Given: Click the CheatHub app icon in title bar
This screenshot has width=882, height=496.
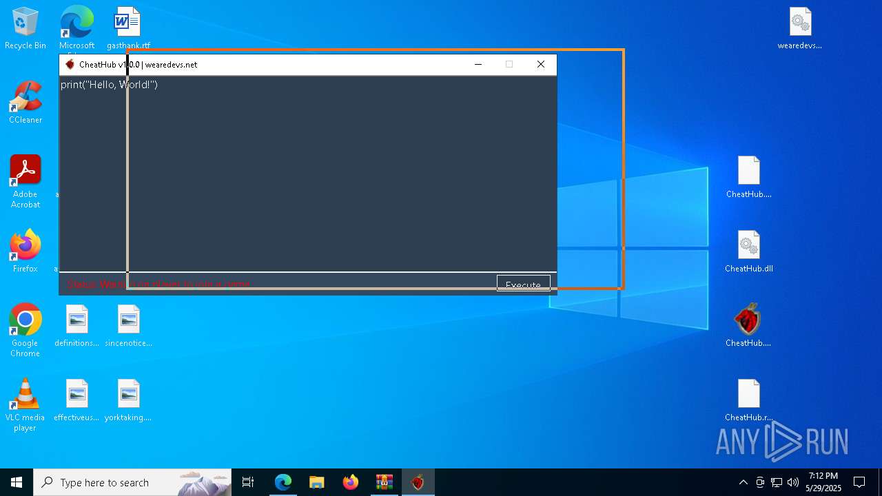Looking at the screenshot, I should 70,64.
